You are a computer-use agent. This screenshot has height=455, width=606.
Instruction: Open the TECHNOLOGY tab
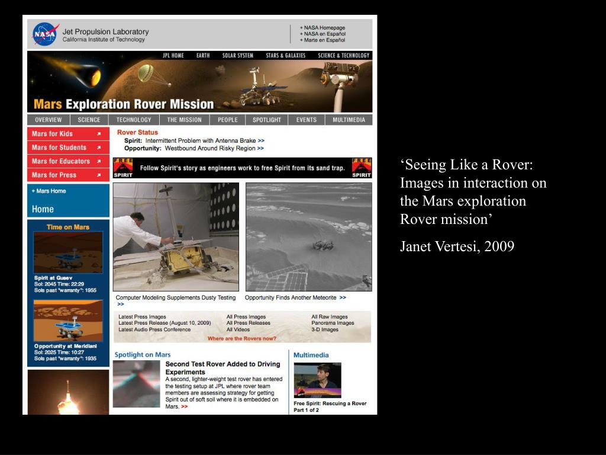point(134,120)
